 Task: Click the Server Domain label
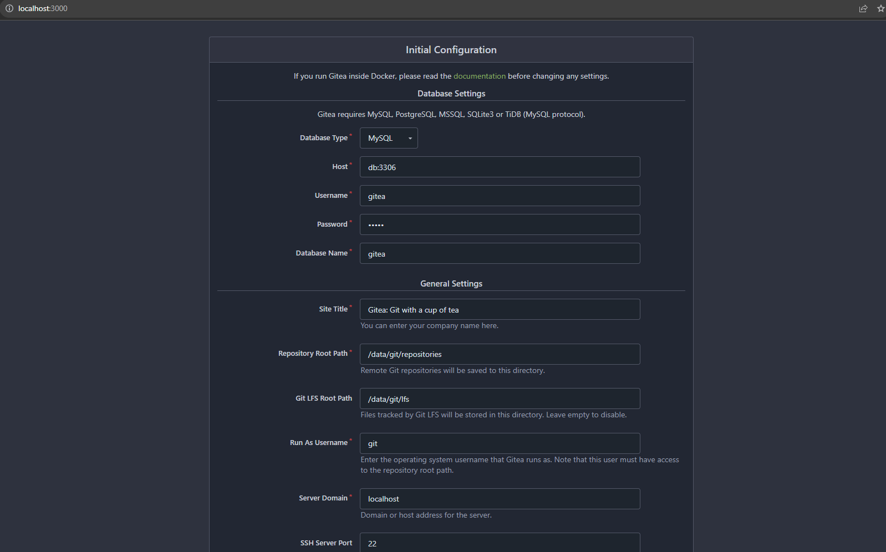click(323, 498)
